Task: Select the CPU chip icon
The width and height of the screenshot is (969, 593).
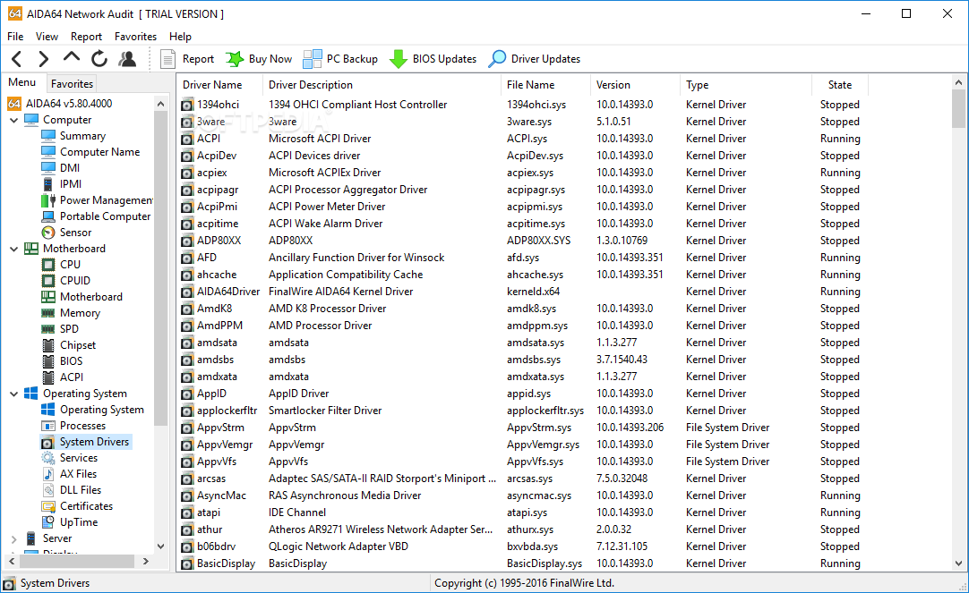Action: [48, 265]
